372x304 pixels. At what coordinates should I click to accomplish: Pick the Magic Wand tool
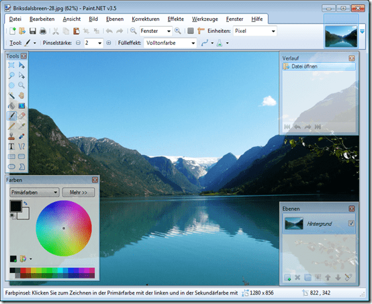click(11, 95)
